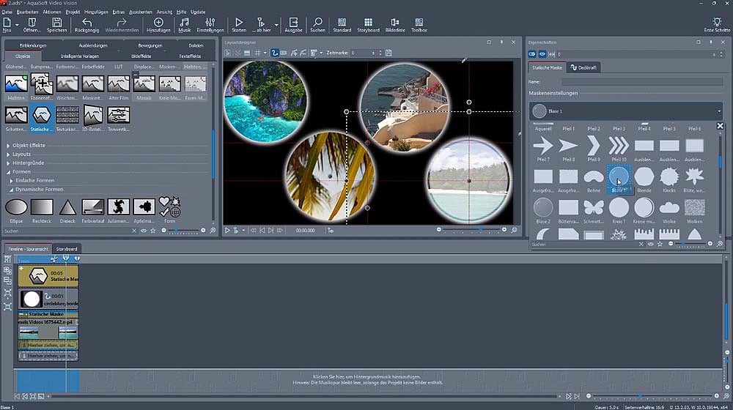Expand the Hintergründe tree section
The height and width of the screenshot is (410, 733).
[29, 163]
